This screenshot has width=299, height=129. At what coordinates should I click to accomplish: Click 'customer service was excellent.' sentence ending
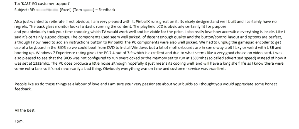(198, 69)
